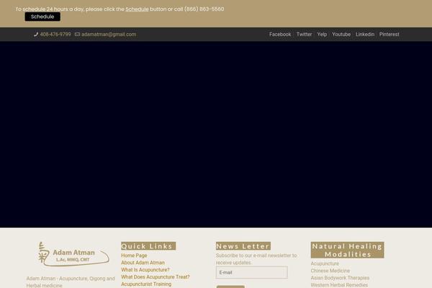Click the Natural Healing Modalities heading
The width and height of the screenshot is (432, 288).
(x=348, y=250)
